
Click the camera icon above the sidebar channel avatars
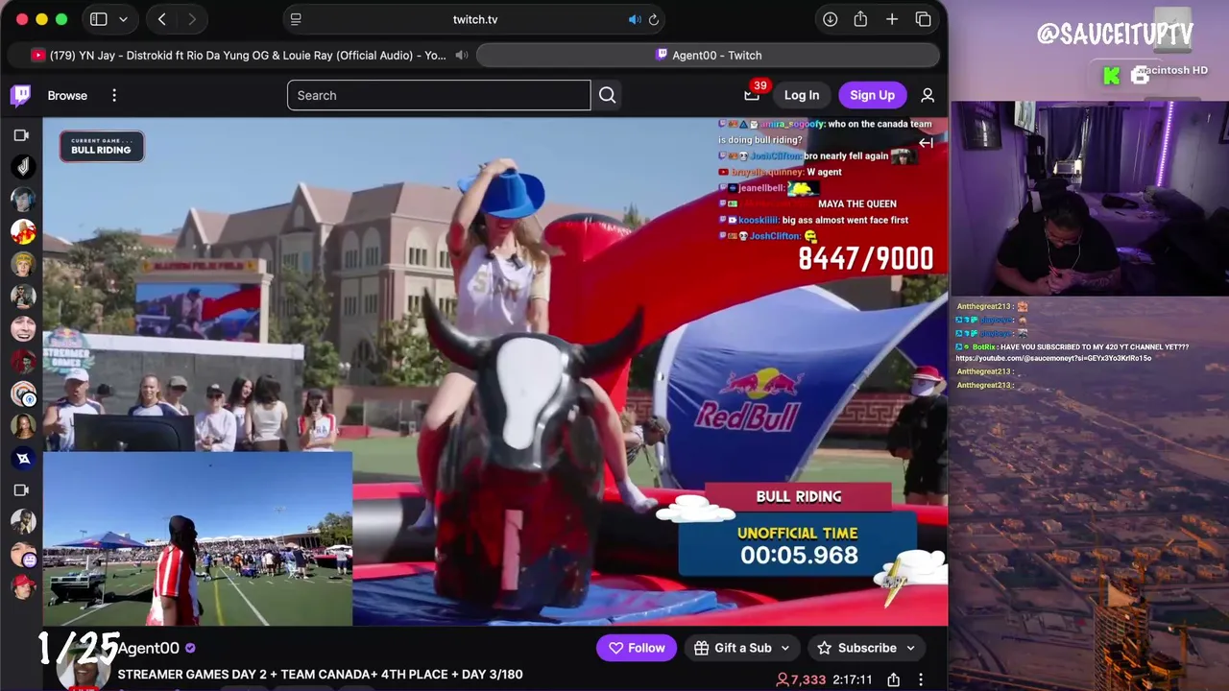21,135
